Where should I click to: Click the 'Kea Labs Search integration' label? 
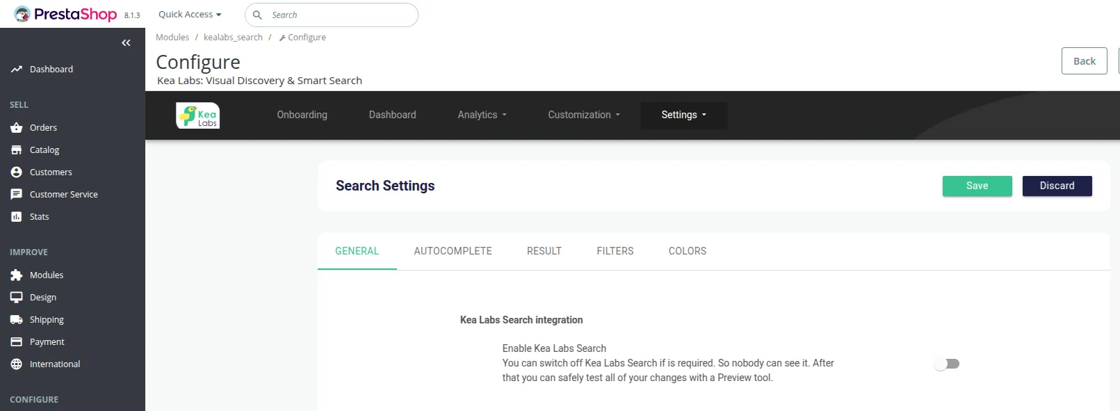click(x=521, y=320)
